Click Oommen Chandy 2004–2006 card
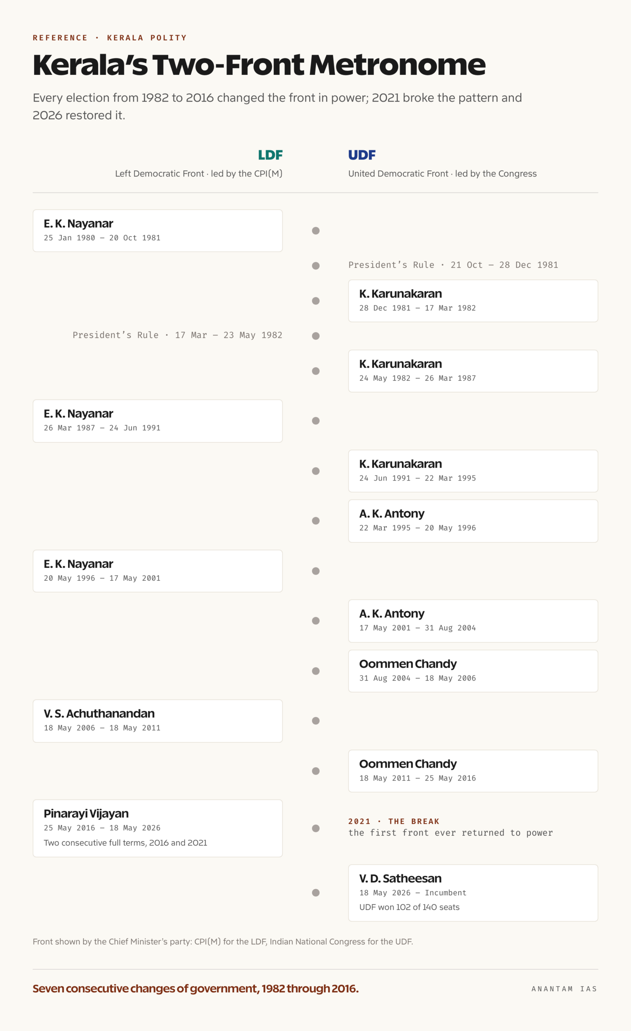Screen dimensions: 631x1031 (473, 671)
